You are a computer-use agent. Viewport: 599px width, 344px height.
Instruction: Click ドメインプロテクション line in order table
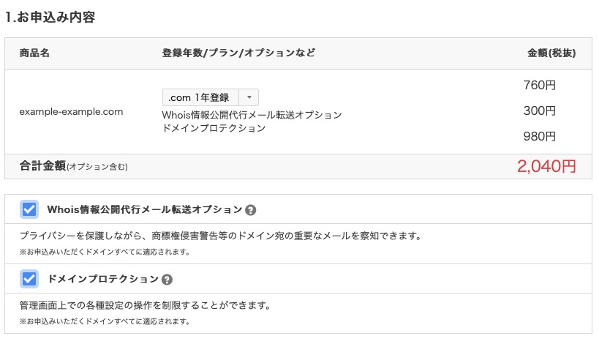click(214, 128)
